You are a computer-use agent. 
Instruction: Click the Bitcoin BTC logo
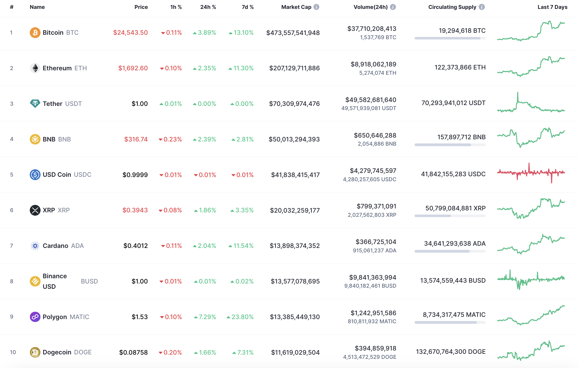[x=35, y=33]
